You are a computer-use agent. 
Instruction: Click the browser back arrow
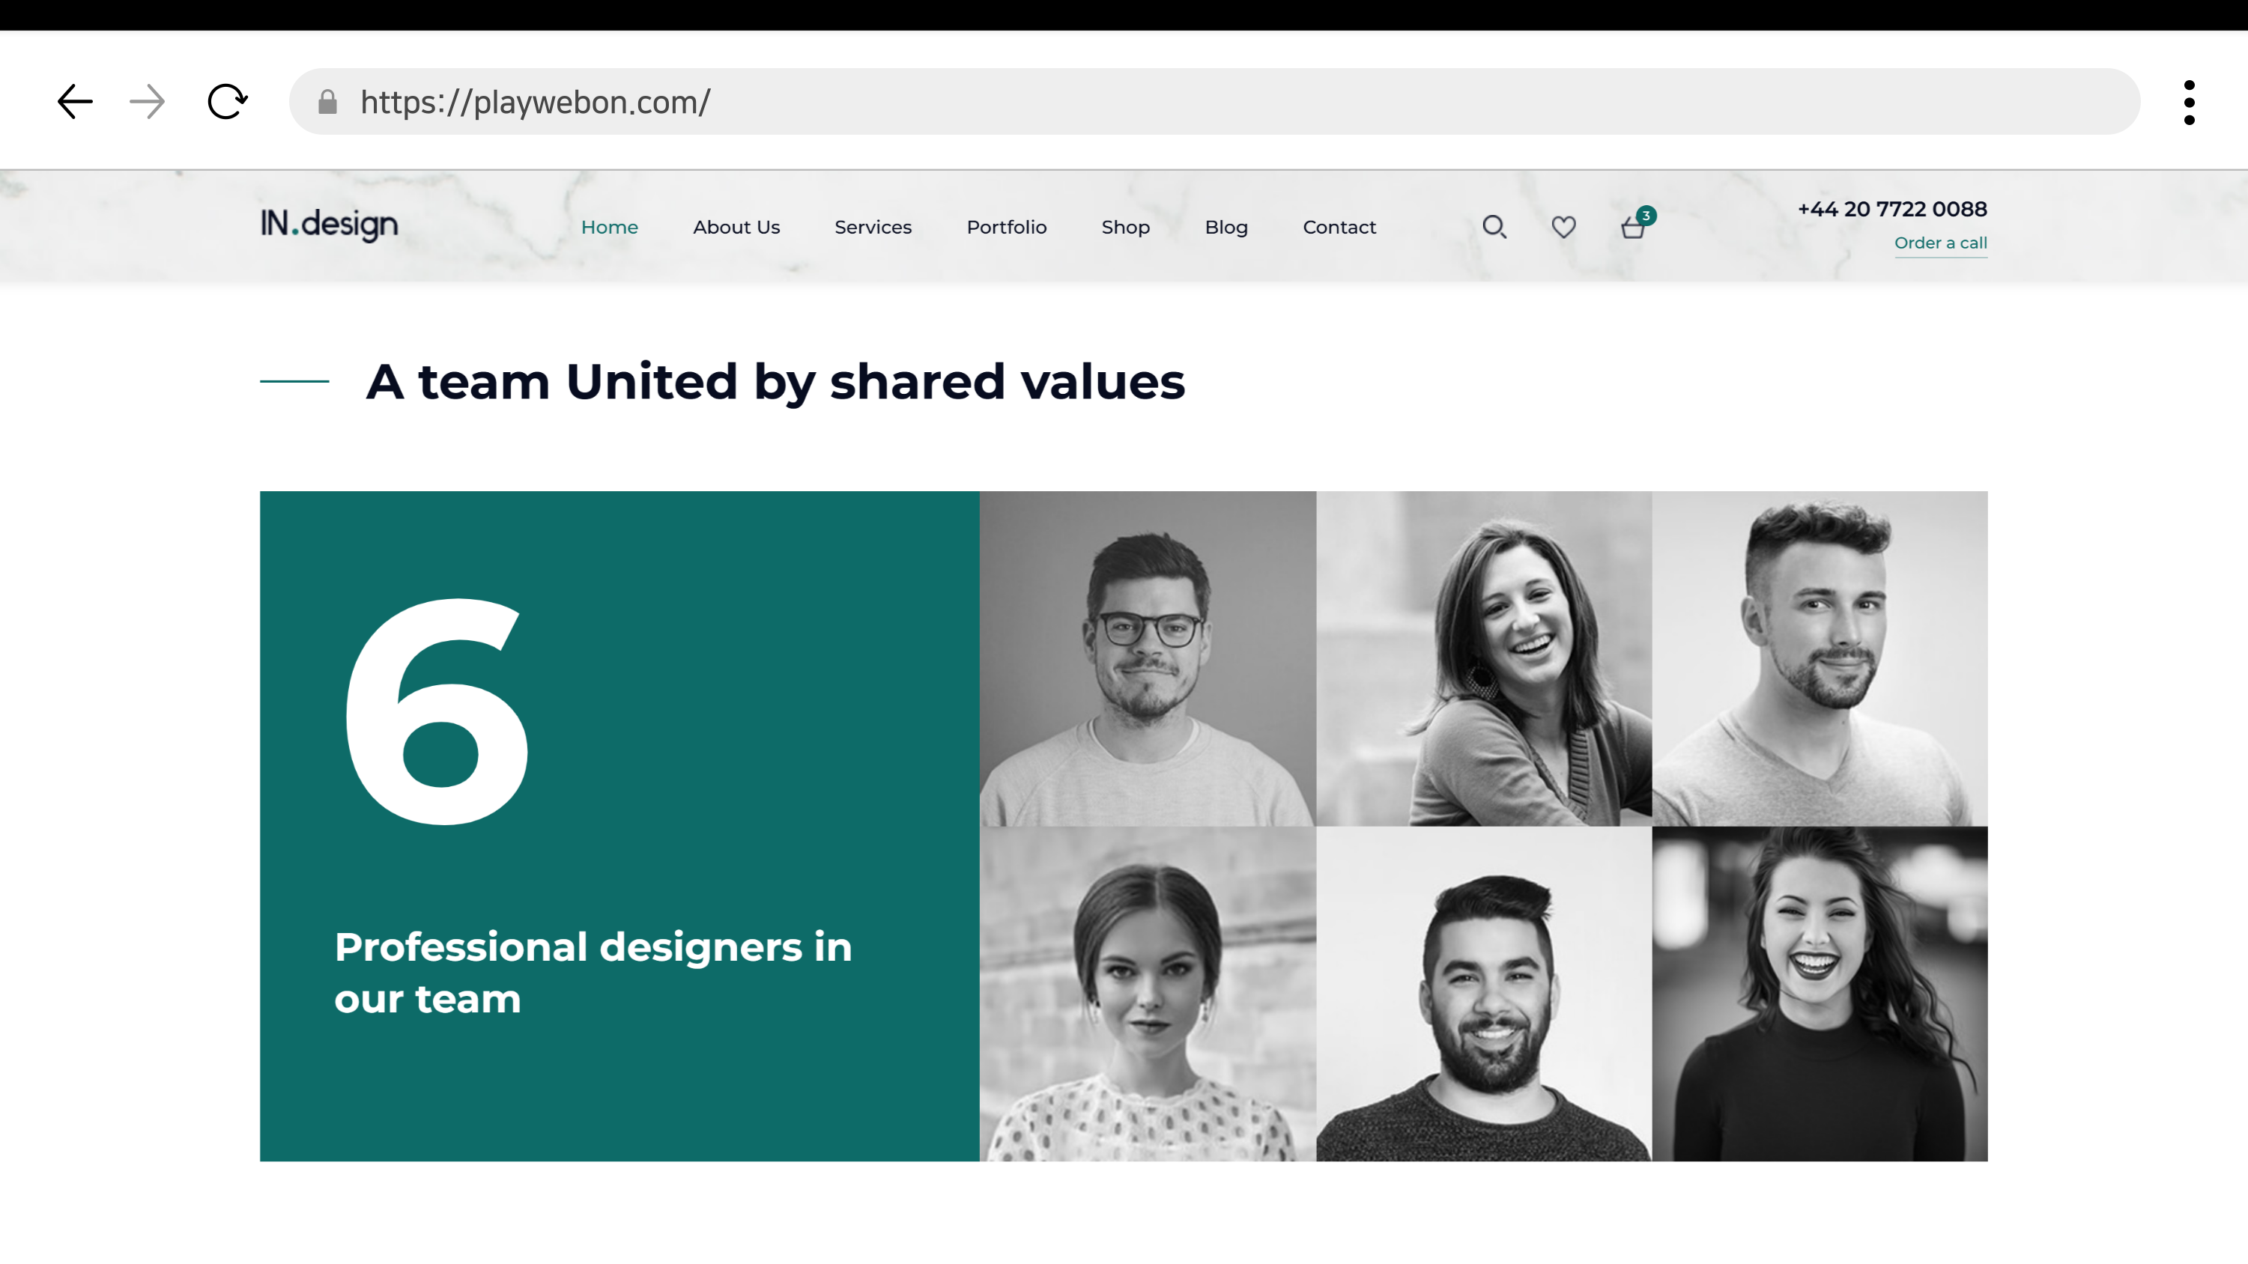coord(75,102)
